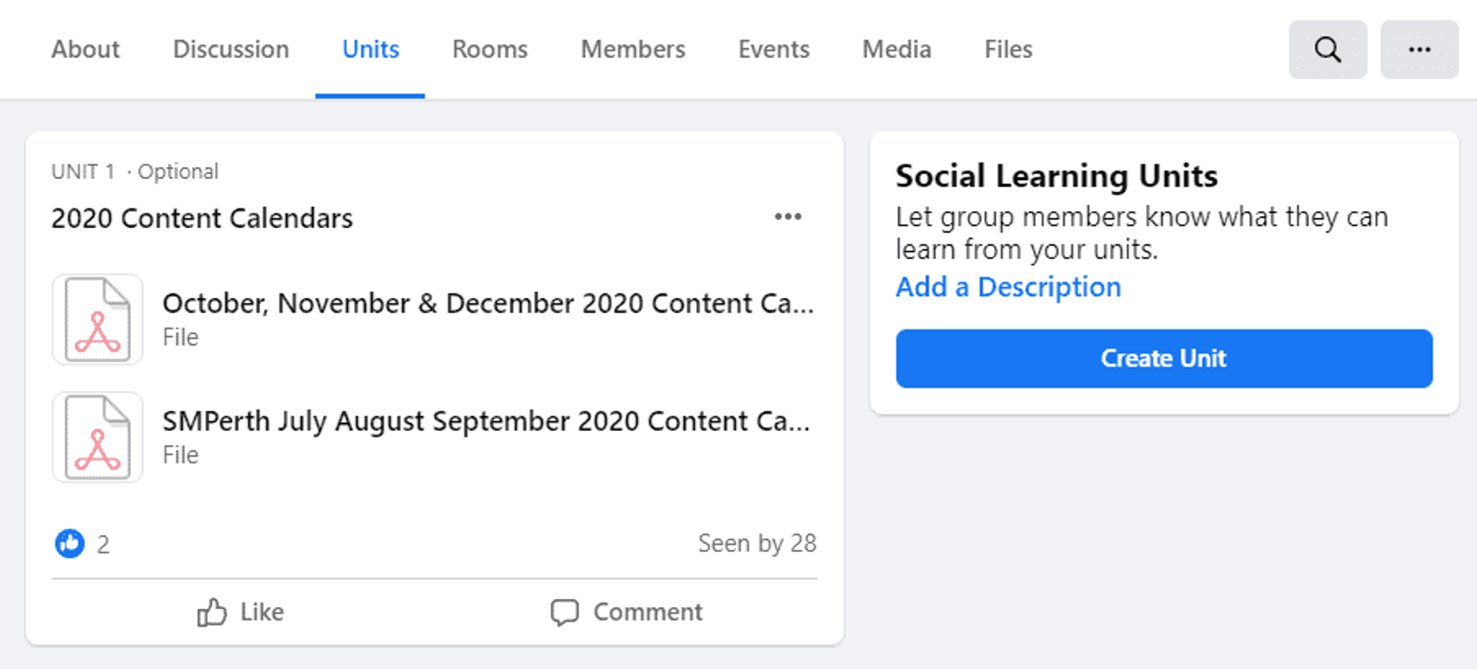Click the reaction count number 2

(103, 544)
